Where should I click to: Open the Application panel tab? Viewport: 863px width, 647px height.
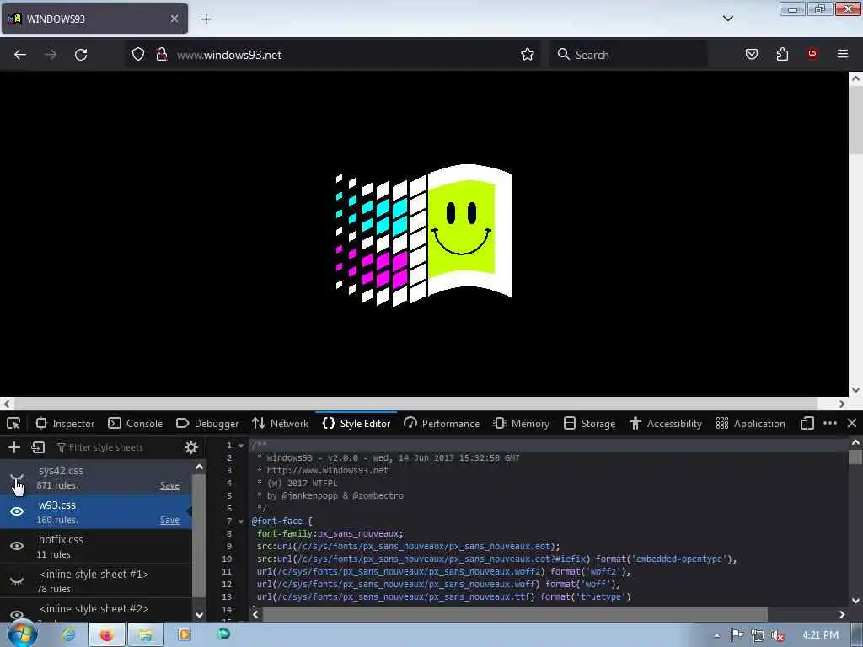point(750,423)
